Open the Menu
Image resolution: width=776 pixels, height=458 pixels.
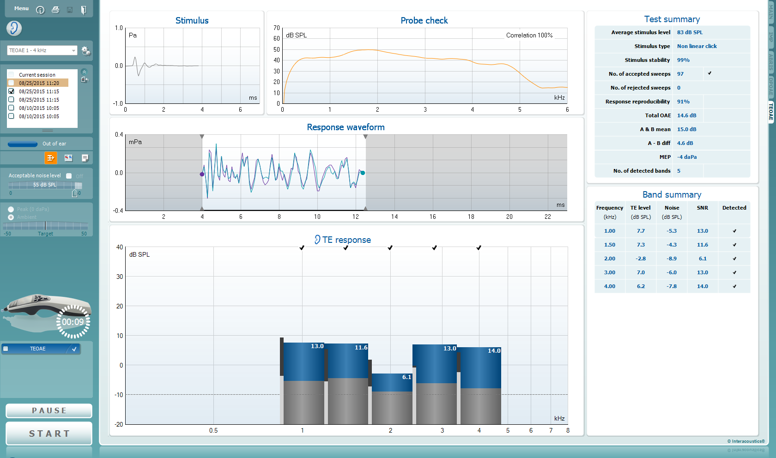21,8
